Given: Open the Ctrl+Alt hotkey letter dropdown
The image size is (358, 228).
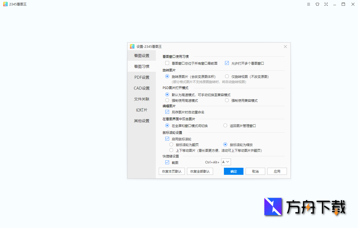Looking at the screenshot, I should click(226, 161).
